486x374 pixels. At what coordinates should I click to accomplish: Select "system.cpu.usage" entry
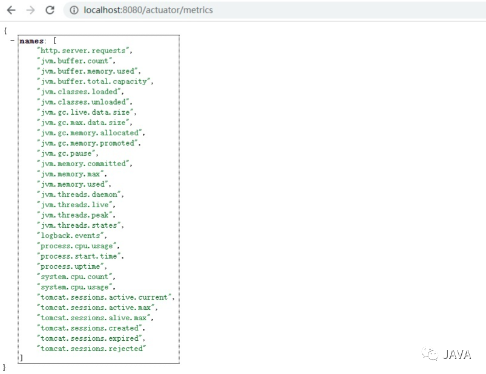coord(74,287)
